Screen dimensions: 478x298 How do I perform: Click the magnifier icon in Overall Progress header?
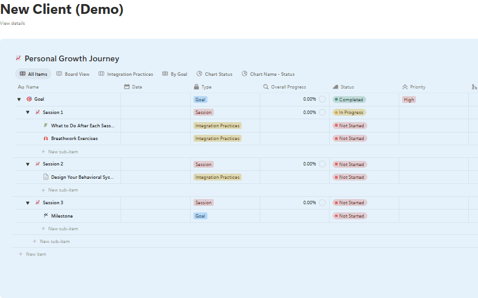[x=266, y=87]
